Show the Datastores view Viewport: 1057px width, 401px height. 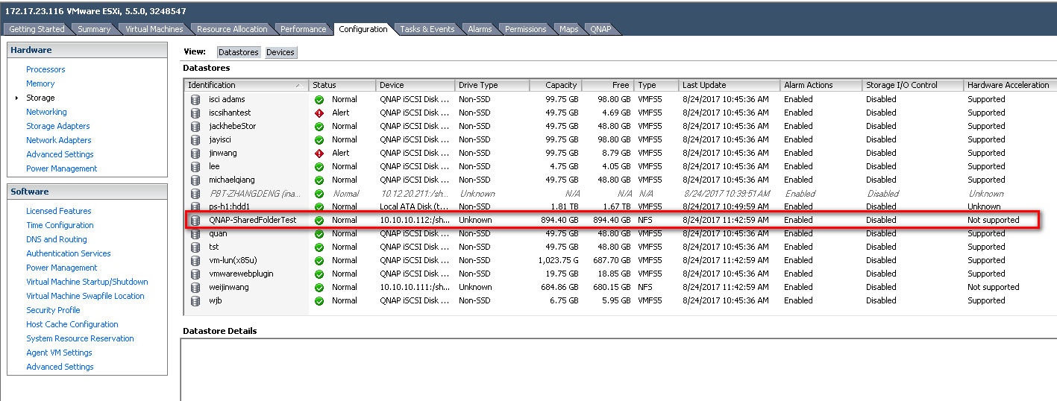click(x=239, y=52)
